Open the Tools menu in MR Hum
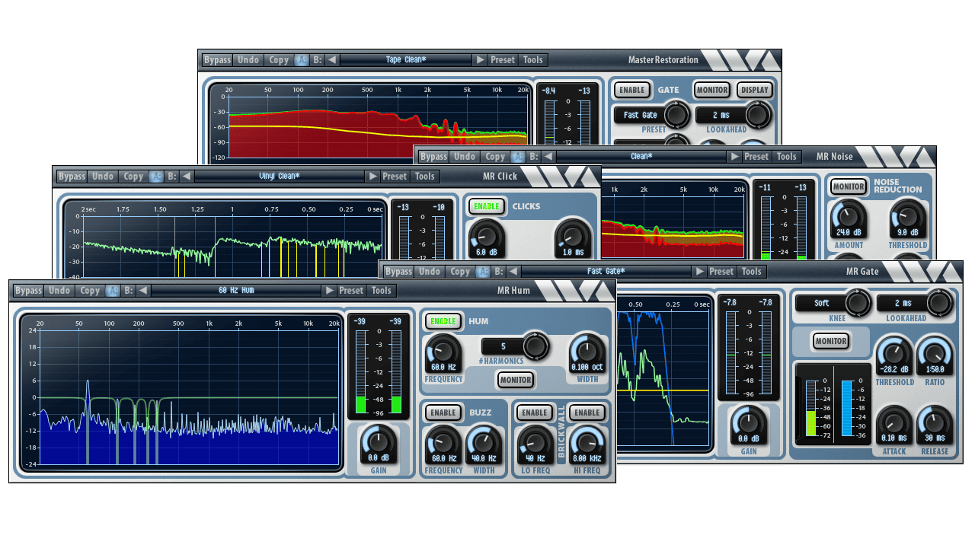Image resolution: width=975 pixels, height=548 pixels. click(x=382, y=291)
